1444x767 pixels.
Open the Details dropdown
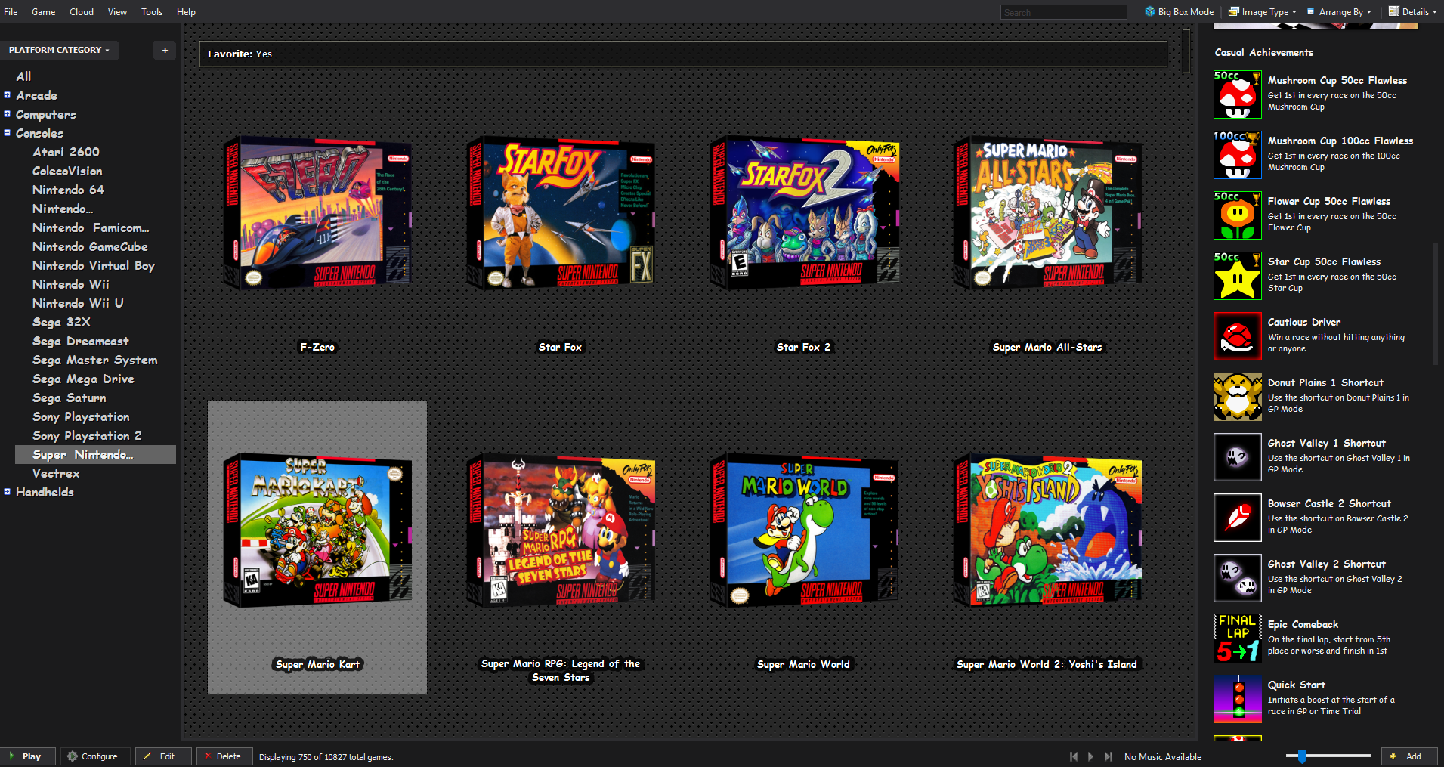[x=1413, y=12]
